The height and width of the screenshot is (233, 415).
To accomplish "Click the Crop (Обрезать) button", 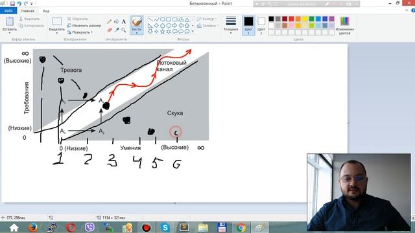I will coord(77,19).
